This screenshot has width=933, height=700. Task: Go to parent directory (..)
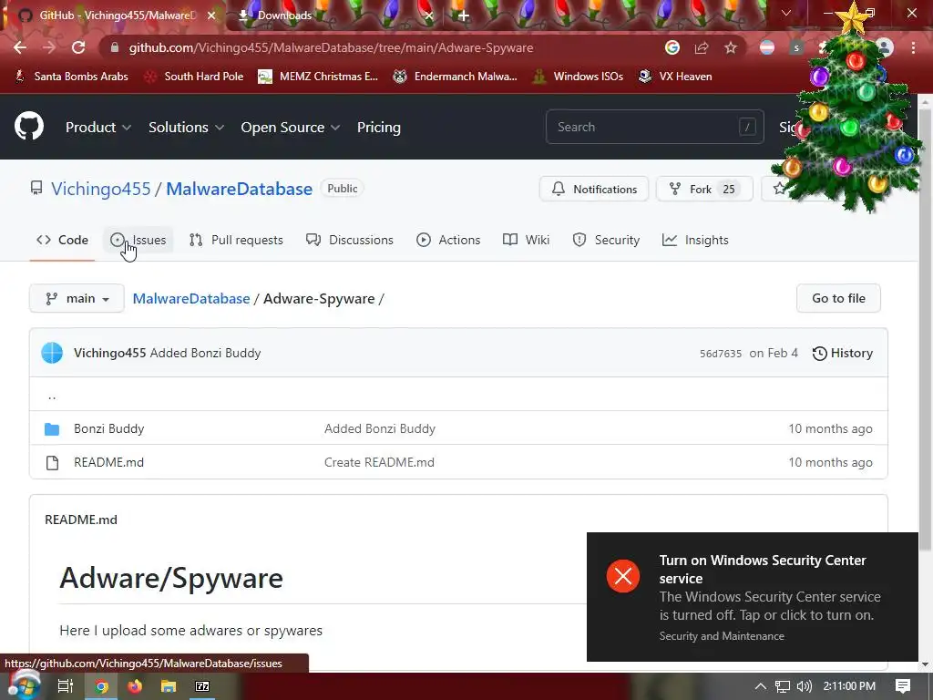[52, 396]
